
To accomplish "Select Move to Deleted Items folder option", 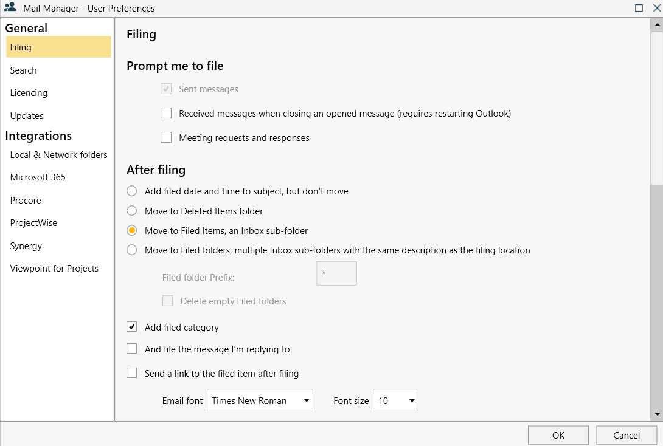I will pos(131,211).
